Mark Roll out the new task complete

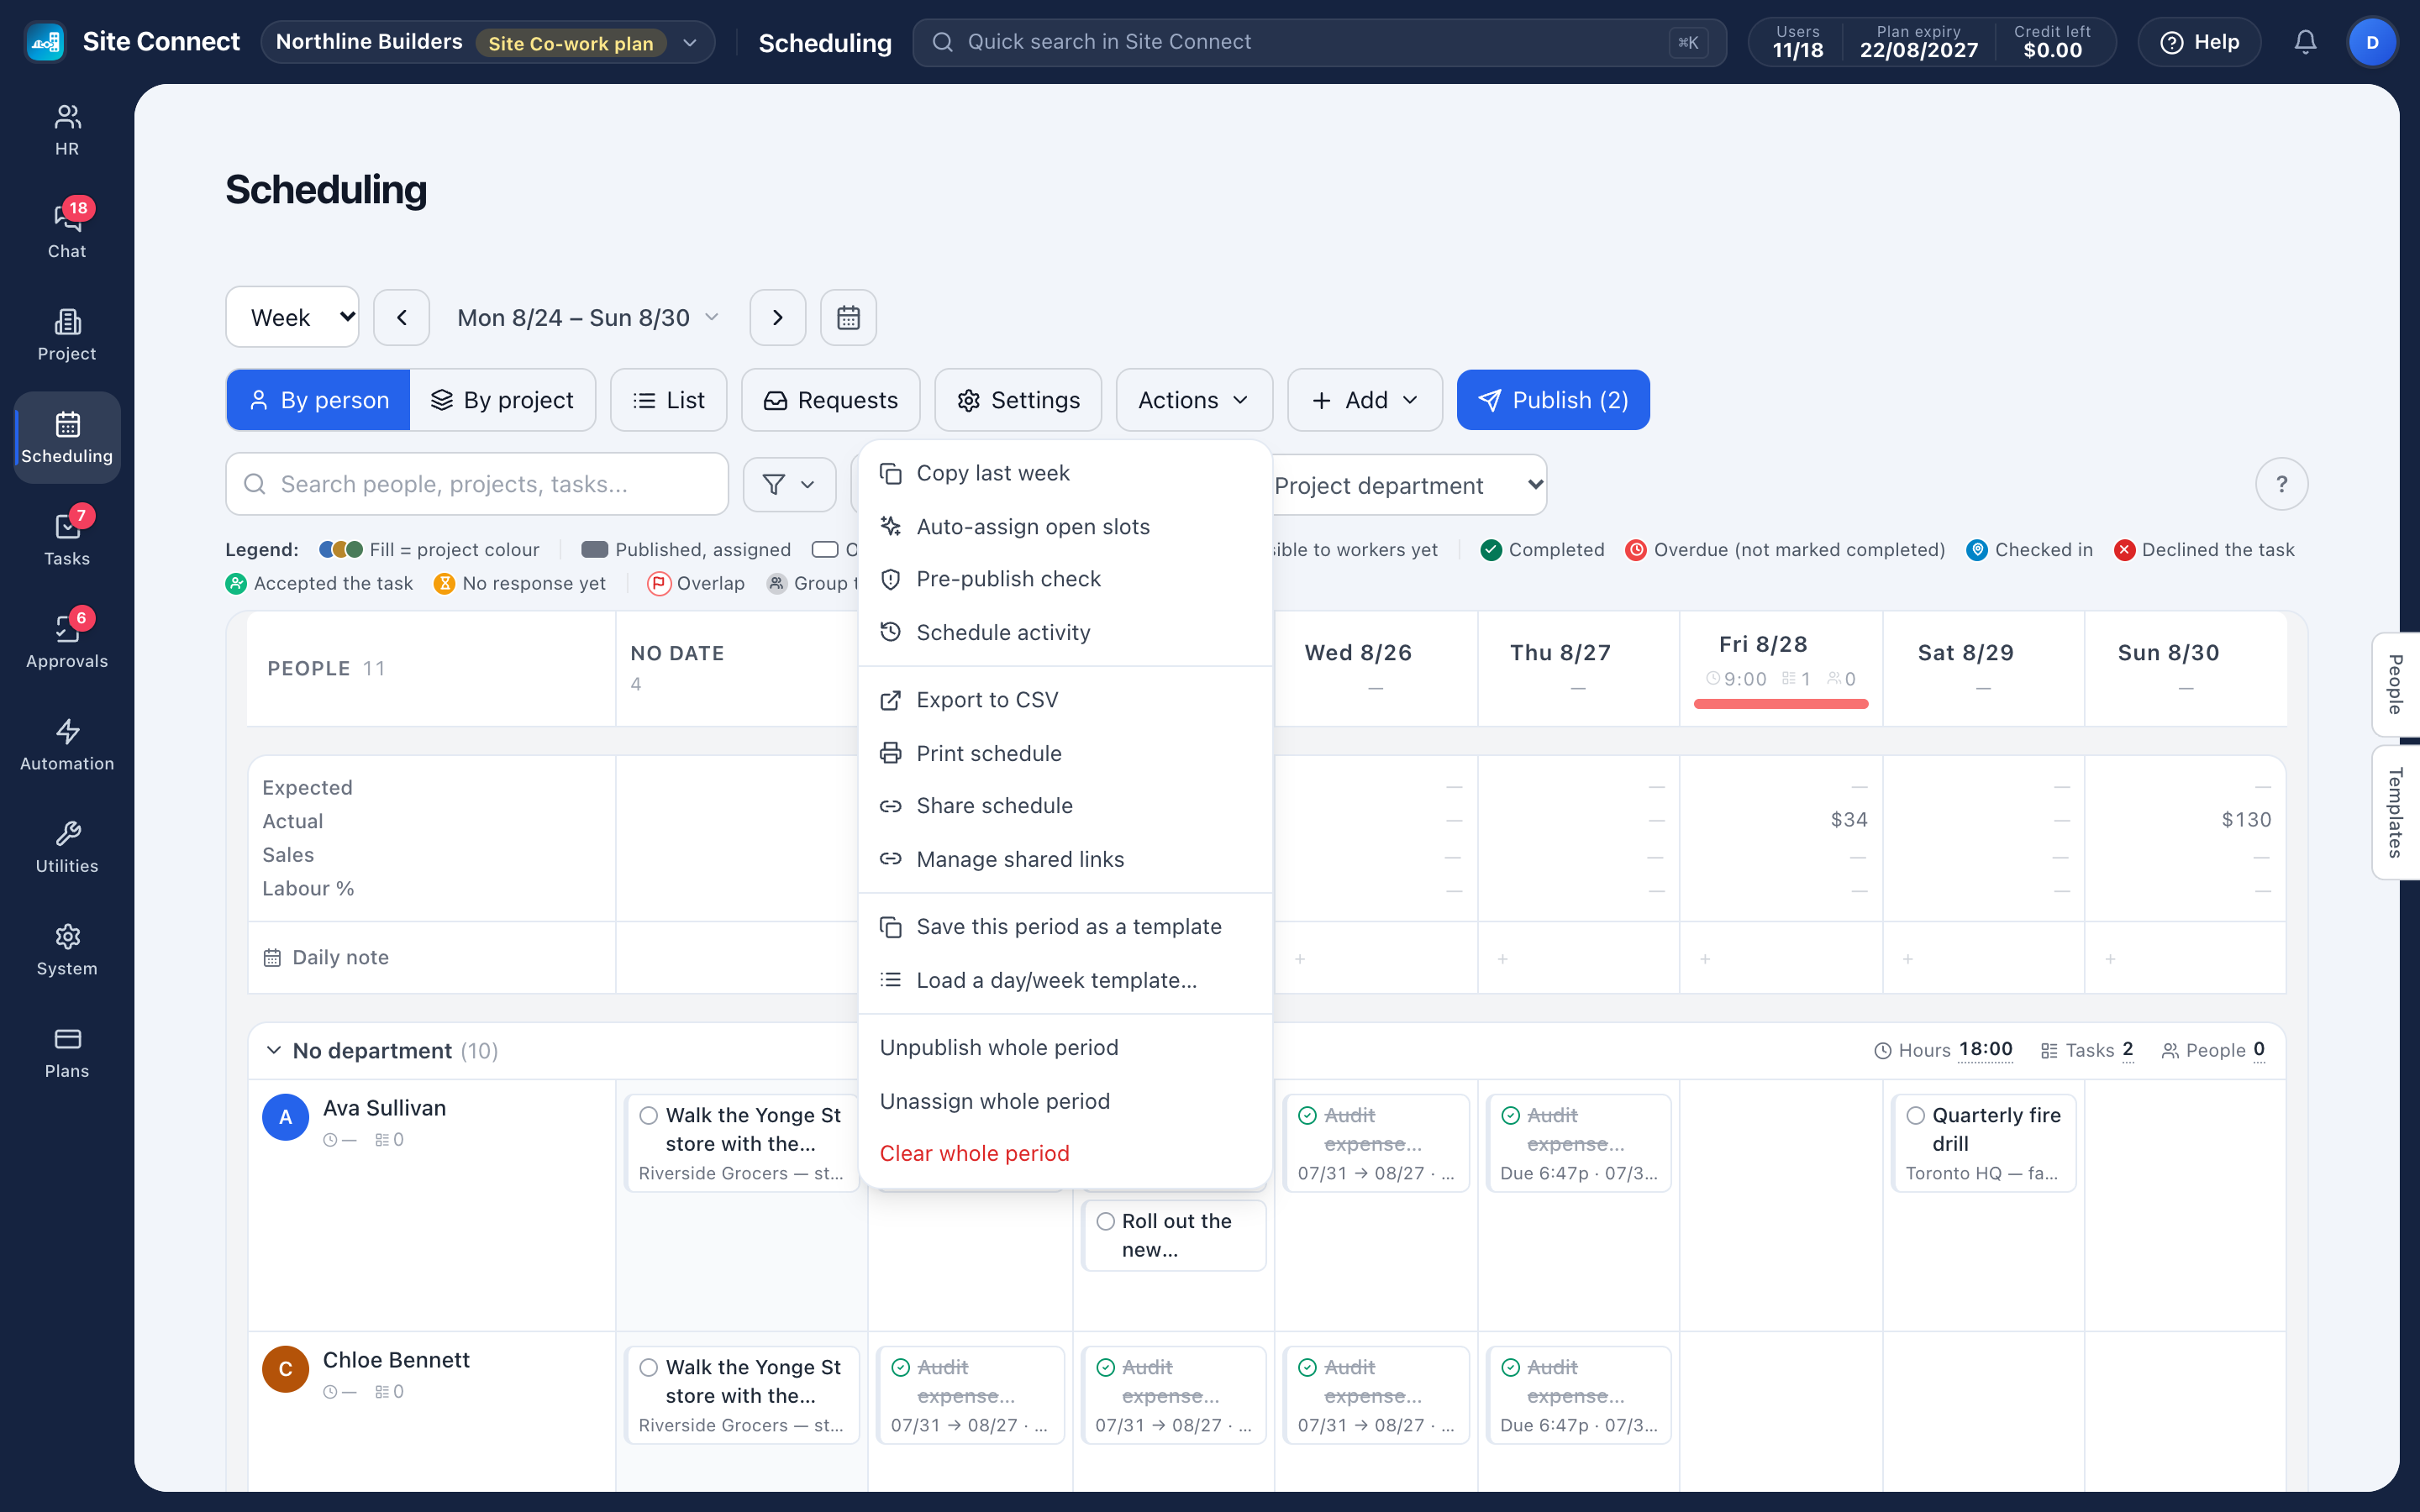1105,1221
